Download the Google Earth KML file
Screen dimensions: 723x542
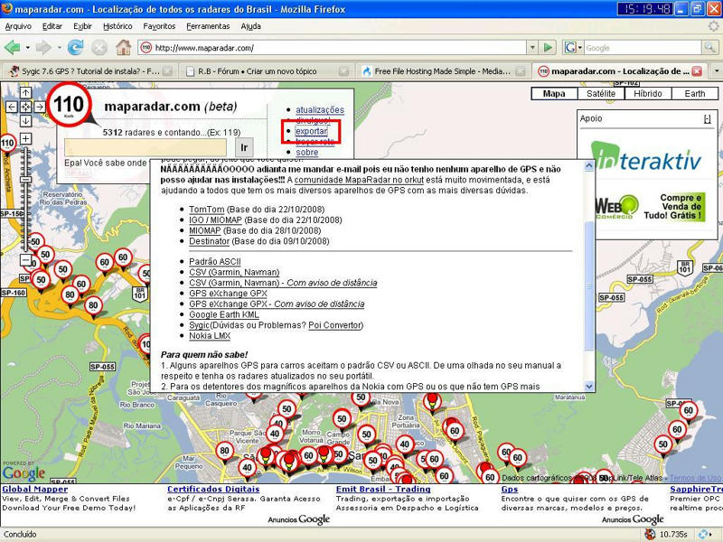click(x=224, y=314)
